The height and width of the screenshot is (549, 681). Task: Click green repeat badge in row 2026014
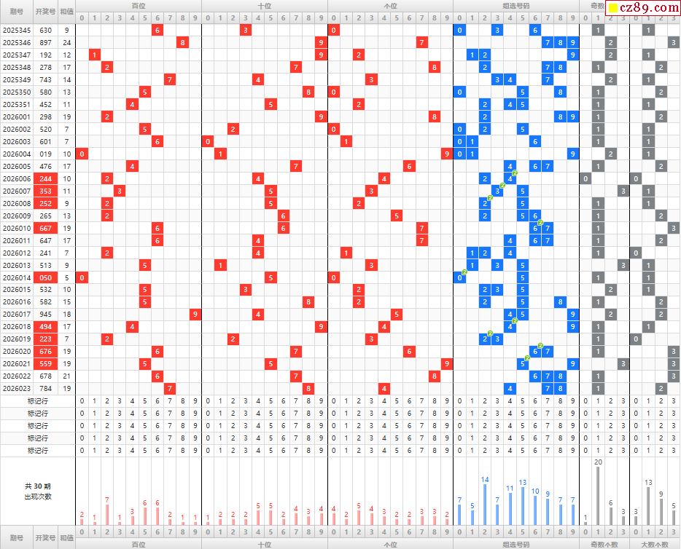coord(464,272)
